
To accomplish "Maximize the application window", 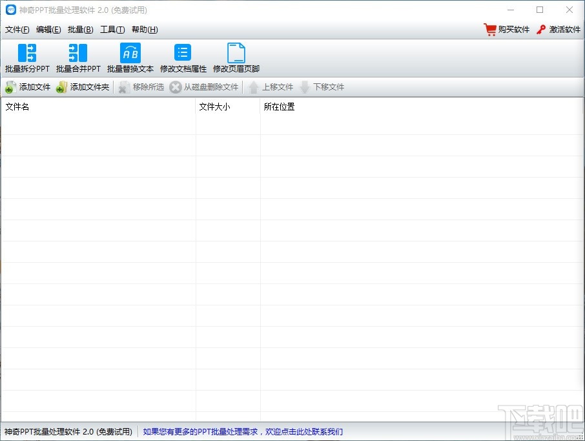I will pos(540,10).
